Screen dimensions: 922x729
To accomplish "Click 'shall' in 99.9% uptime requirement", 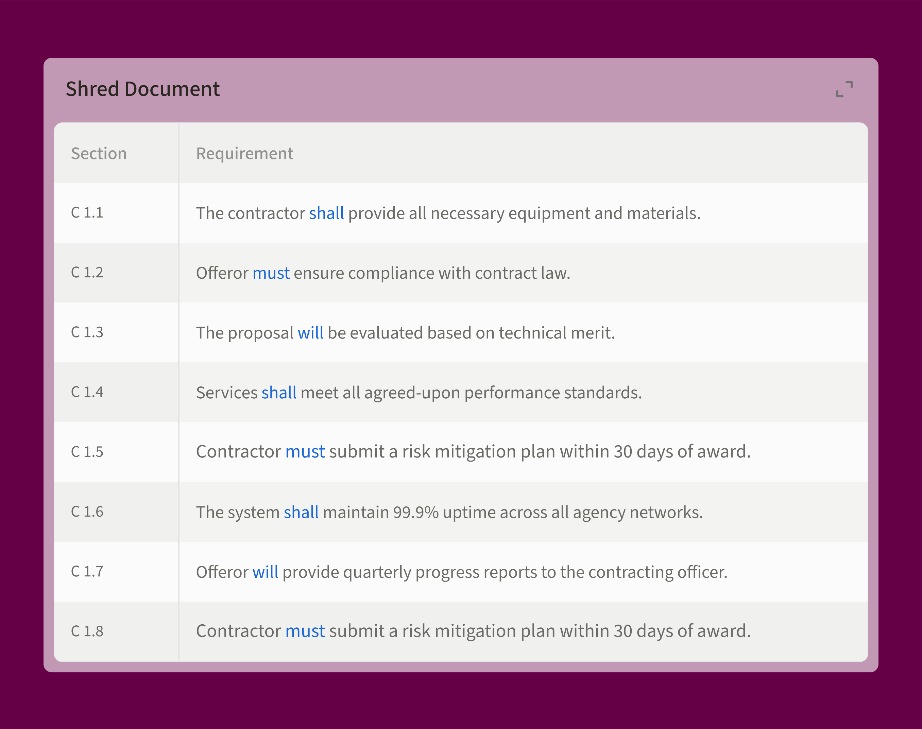I will click(301, 512).
